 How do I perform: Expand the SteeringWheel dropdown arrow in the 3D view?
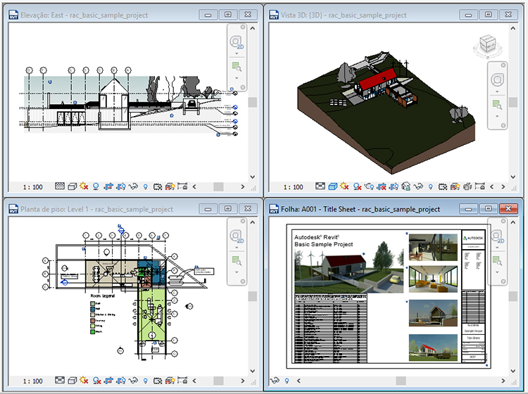[x=497, y=92]
